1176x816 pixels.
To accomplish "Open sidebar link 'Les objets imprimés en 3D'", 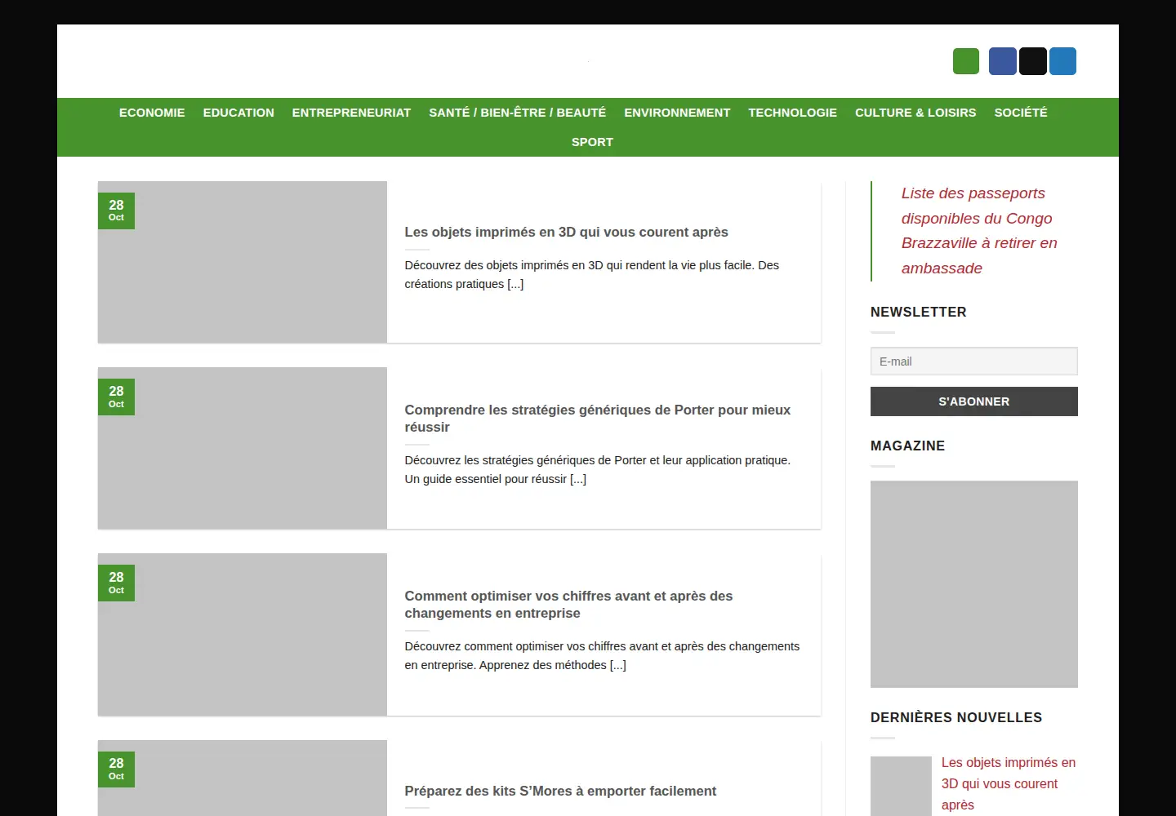I will [x=1009, y=783].
